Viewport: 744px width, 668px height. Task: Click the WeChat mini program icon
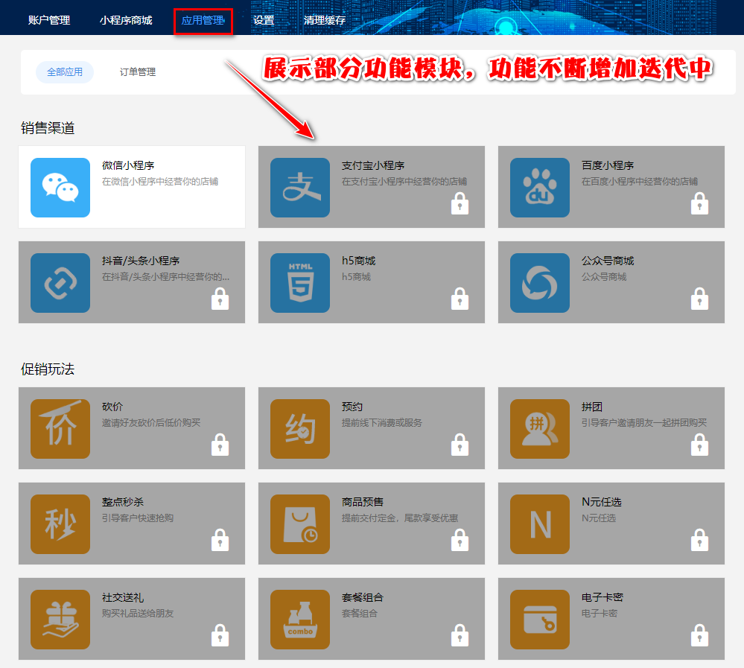(60, 188)
